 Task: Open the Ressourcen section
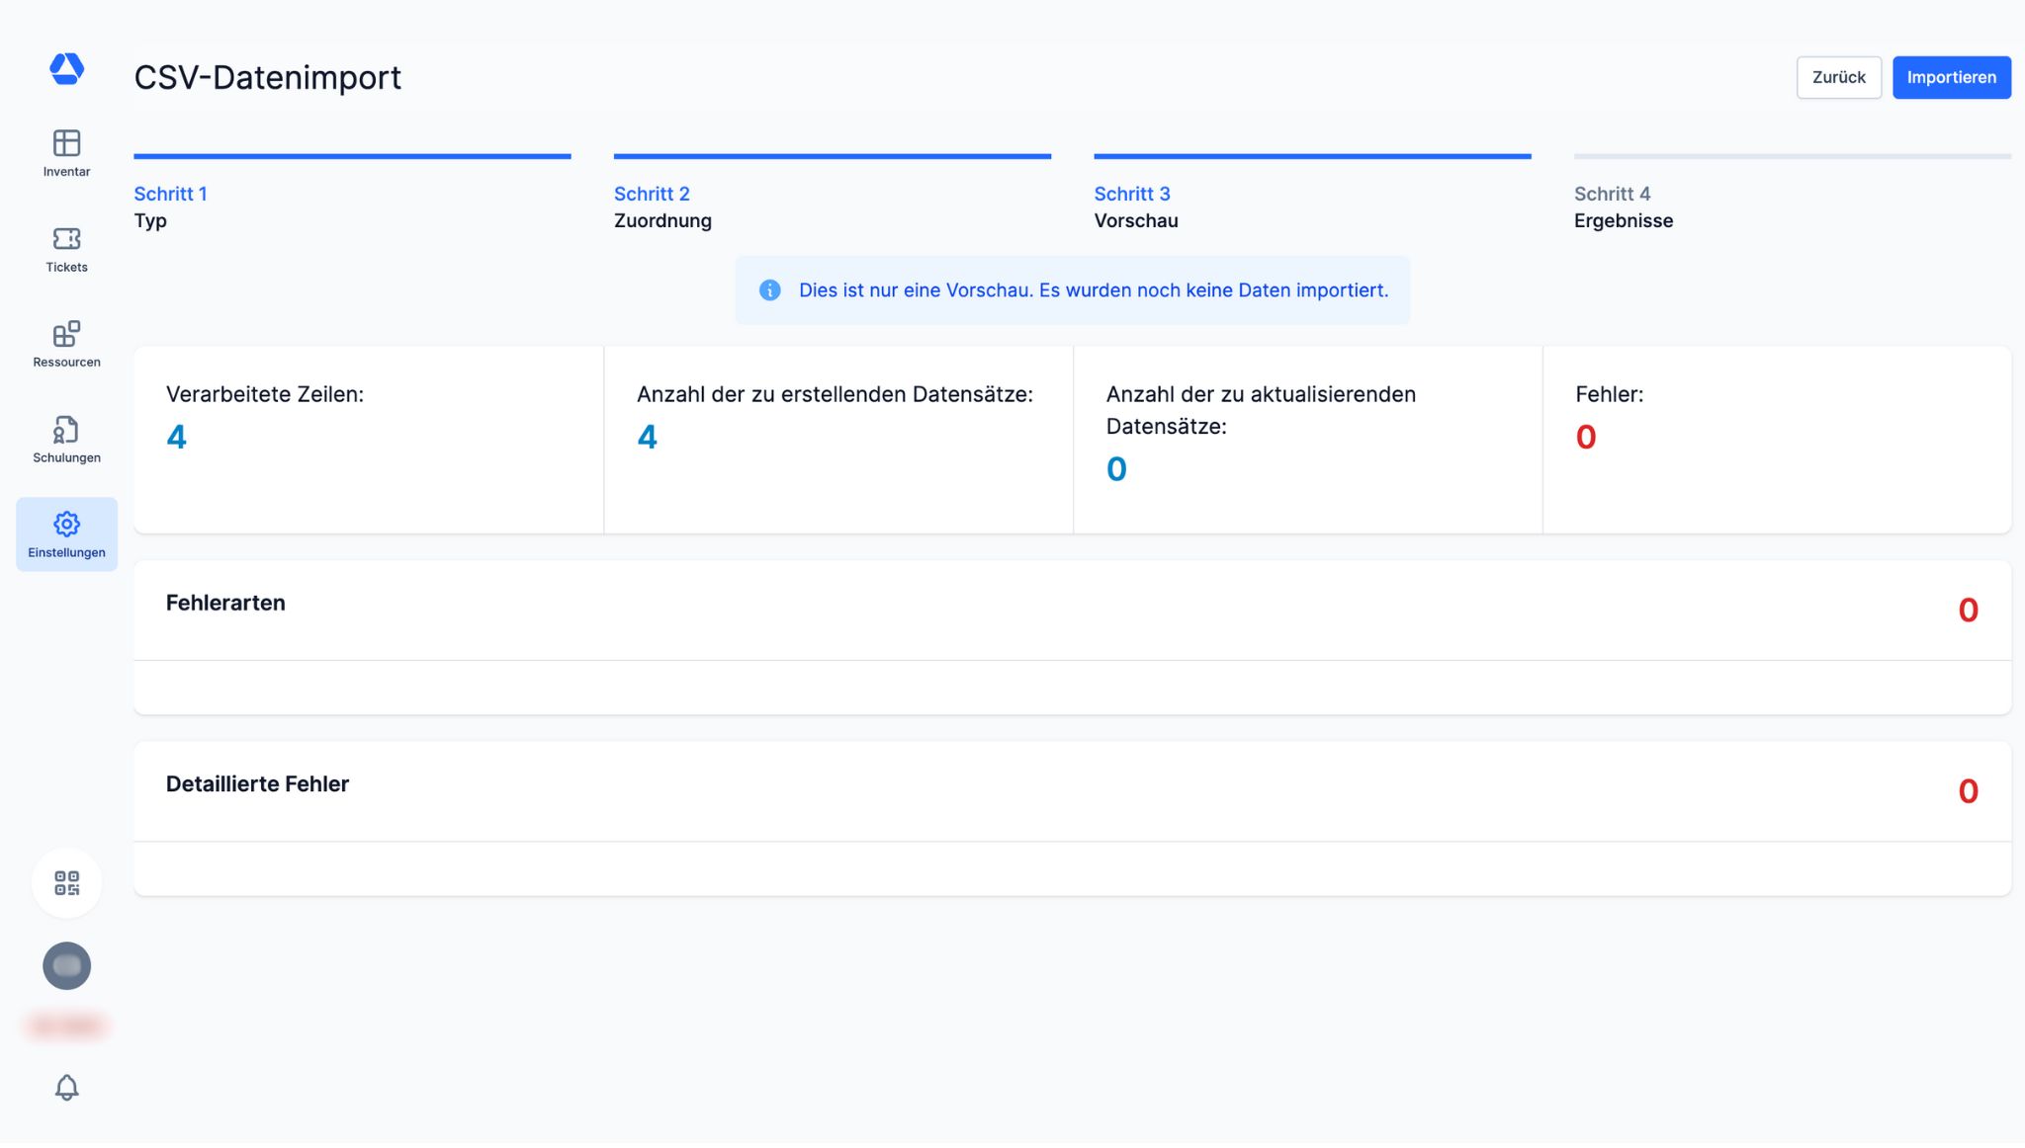66,345
